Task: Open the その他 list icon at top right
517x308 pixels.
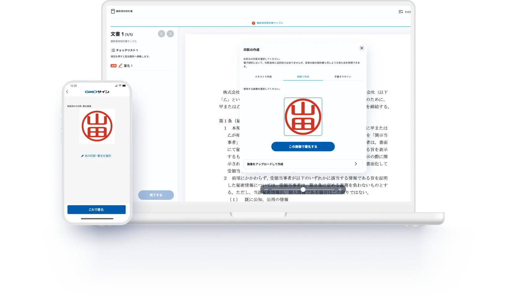Action: [401, 11]
